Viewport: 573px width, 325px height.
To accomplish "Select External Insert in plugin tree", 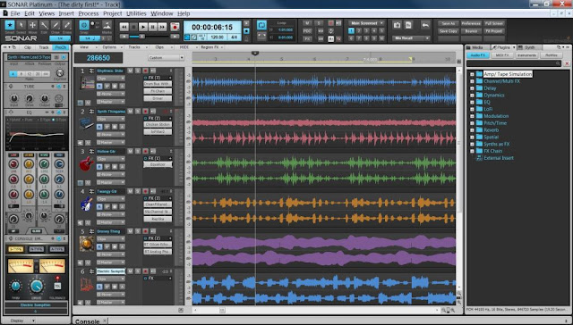I will (499, 158).
